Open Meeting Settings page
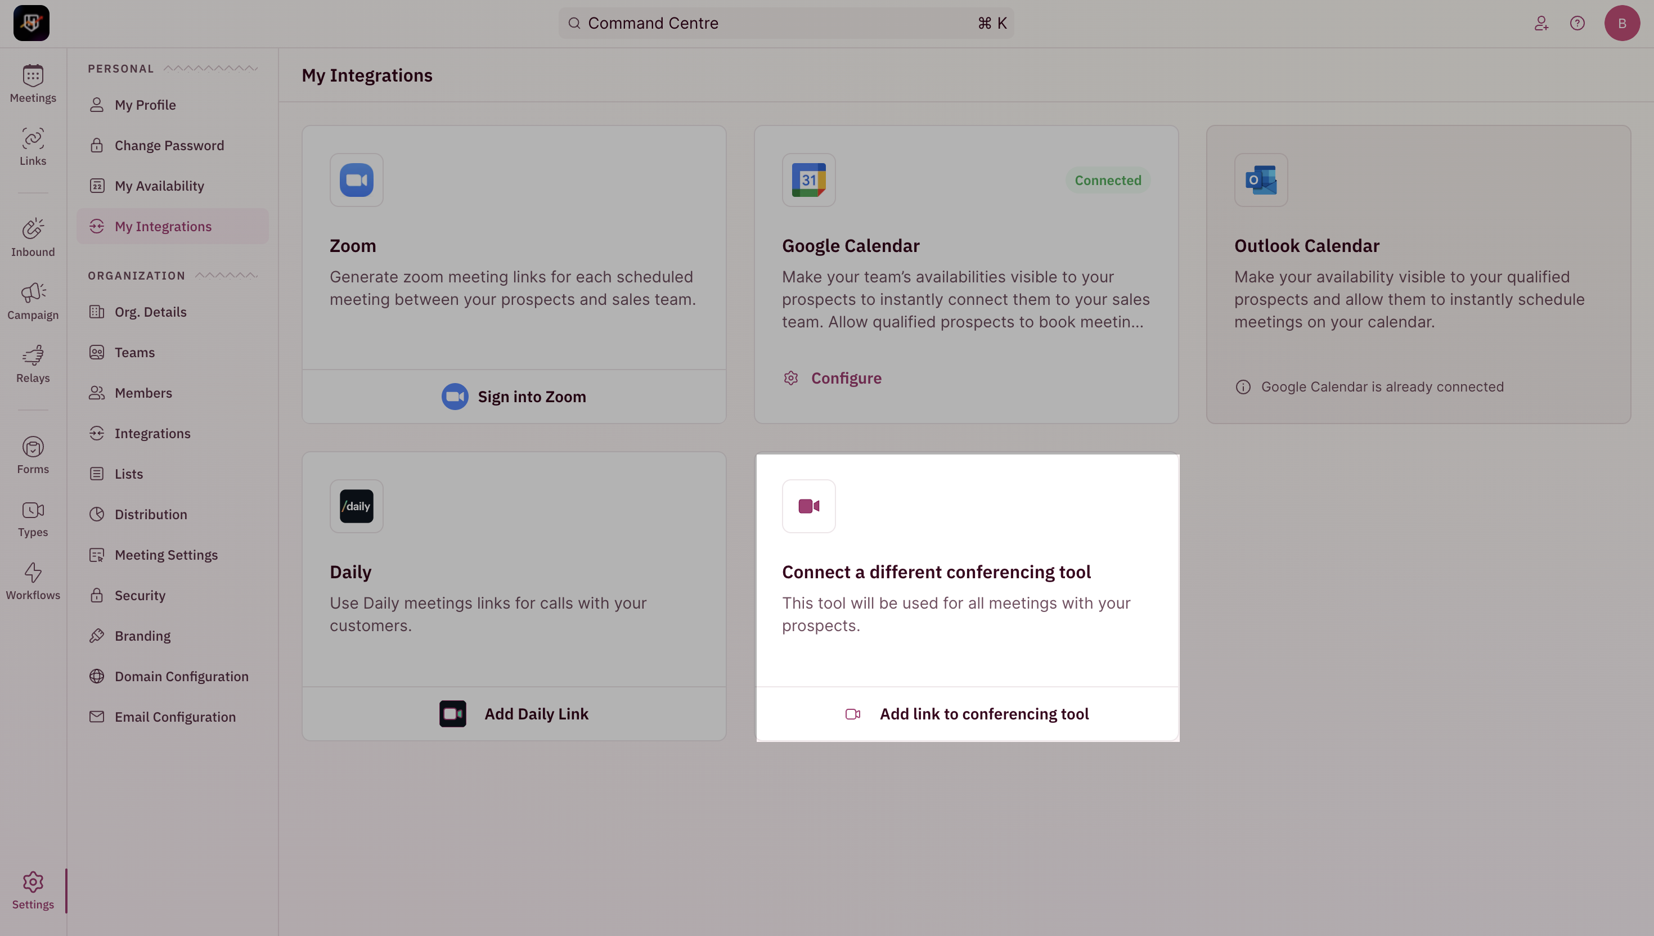The width and height of the screenshot is (1654, 936). [x=172, y=555]
